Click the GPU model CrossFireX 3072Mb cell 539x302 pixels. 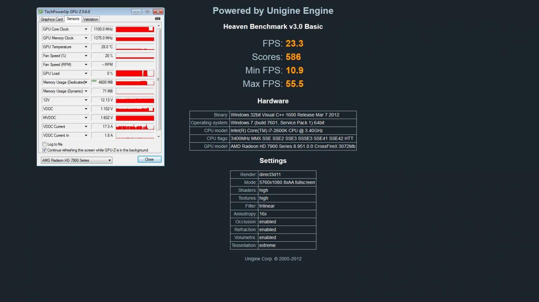[x=293, y=147]
